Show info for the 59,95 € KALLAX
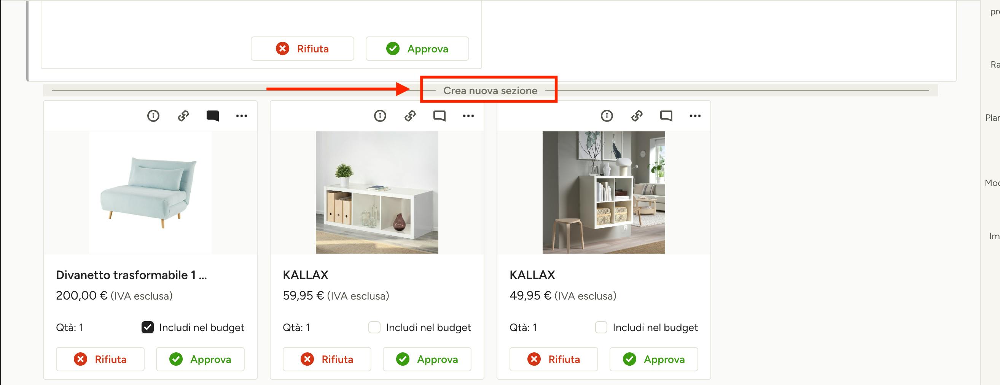The image size is (1000, 385). pyautogui.click(x=380, y=116)
